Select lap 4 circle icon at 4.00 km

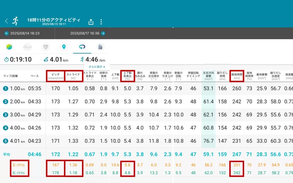click(x=5, y=128)
